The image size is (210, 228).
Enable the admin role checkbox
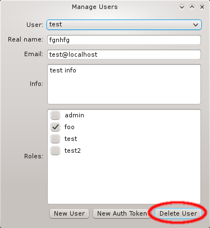[55, 115]
